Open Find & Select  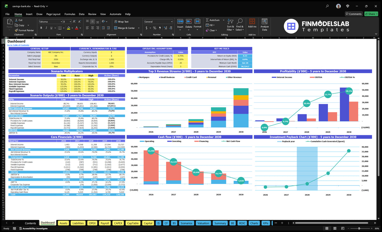point(240,25)
